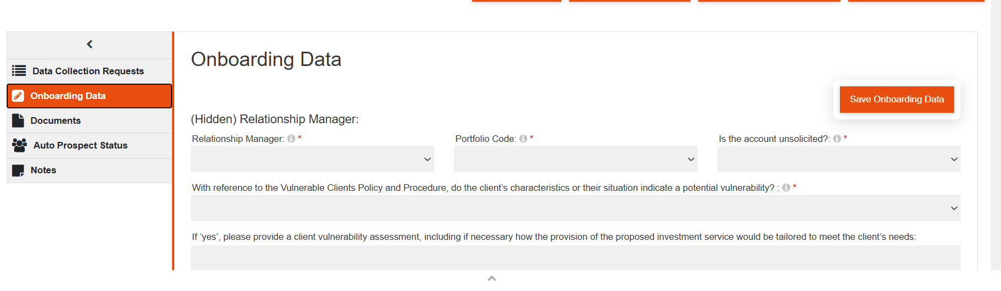Select Auto Prospect Status in sidebar
This screenshot has width=1001, height=291.
pyautogui.click(x=81, y=145)
